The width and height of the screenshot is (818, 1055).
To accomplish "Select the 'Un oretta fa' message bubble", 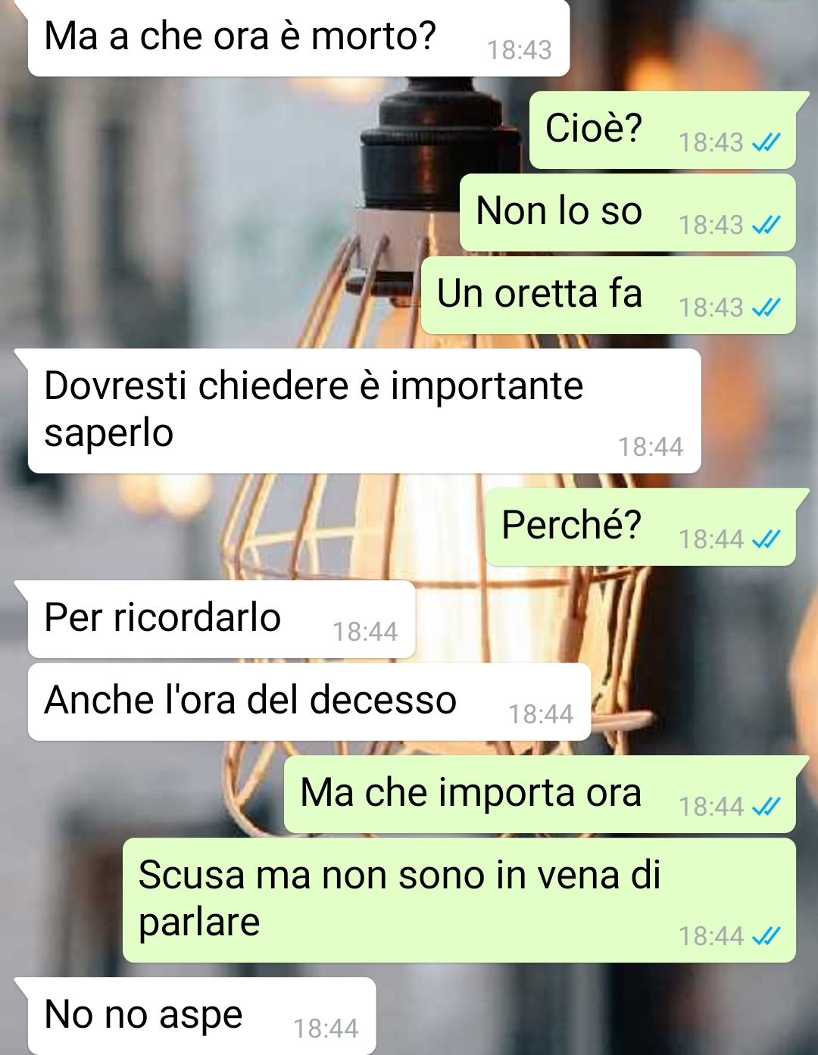I will click(608, 295).
